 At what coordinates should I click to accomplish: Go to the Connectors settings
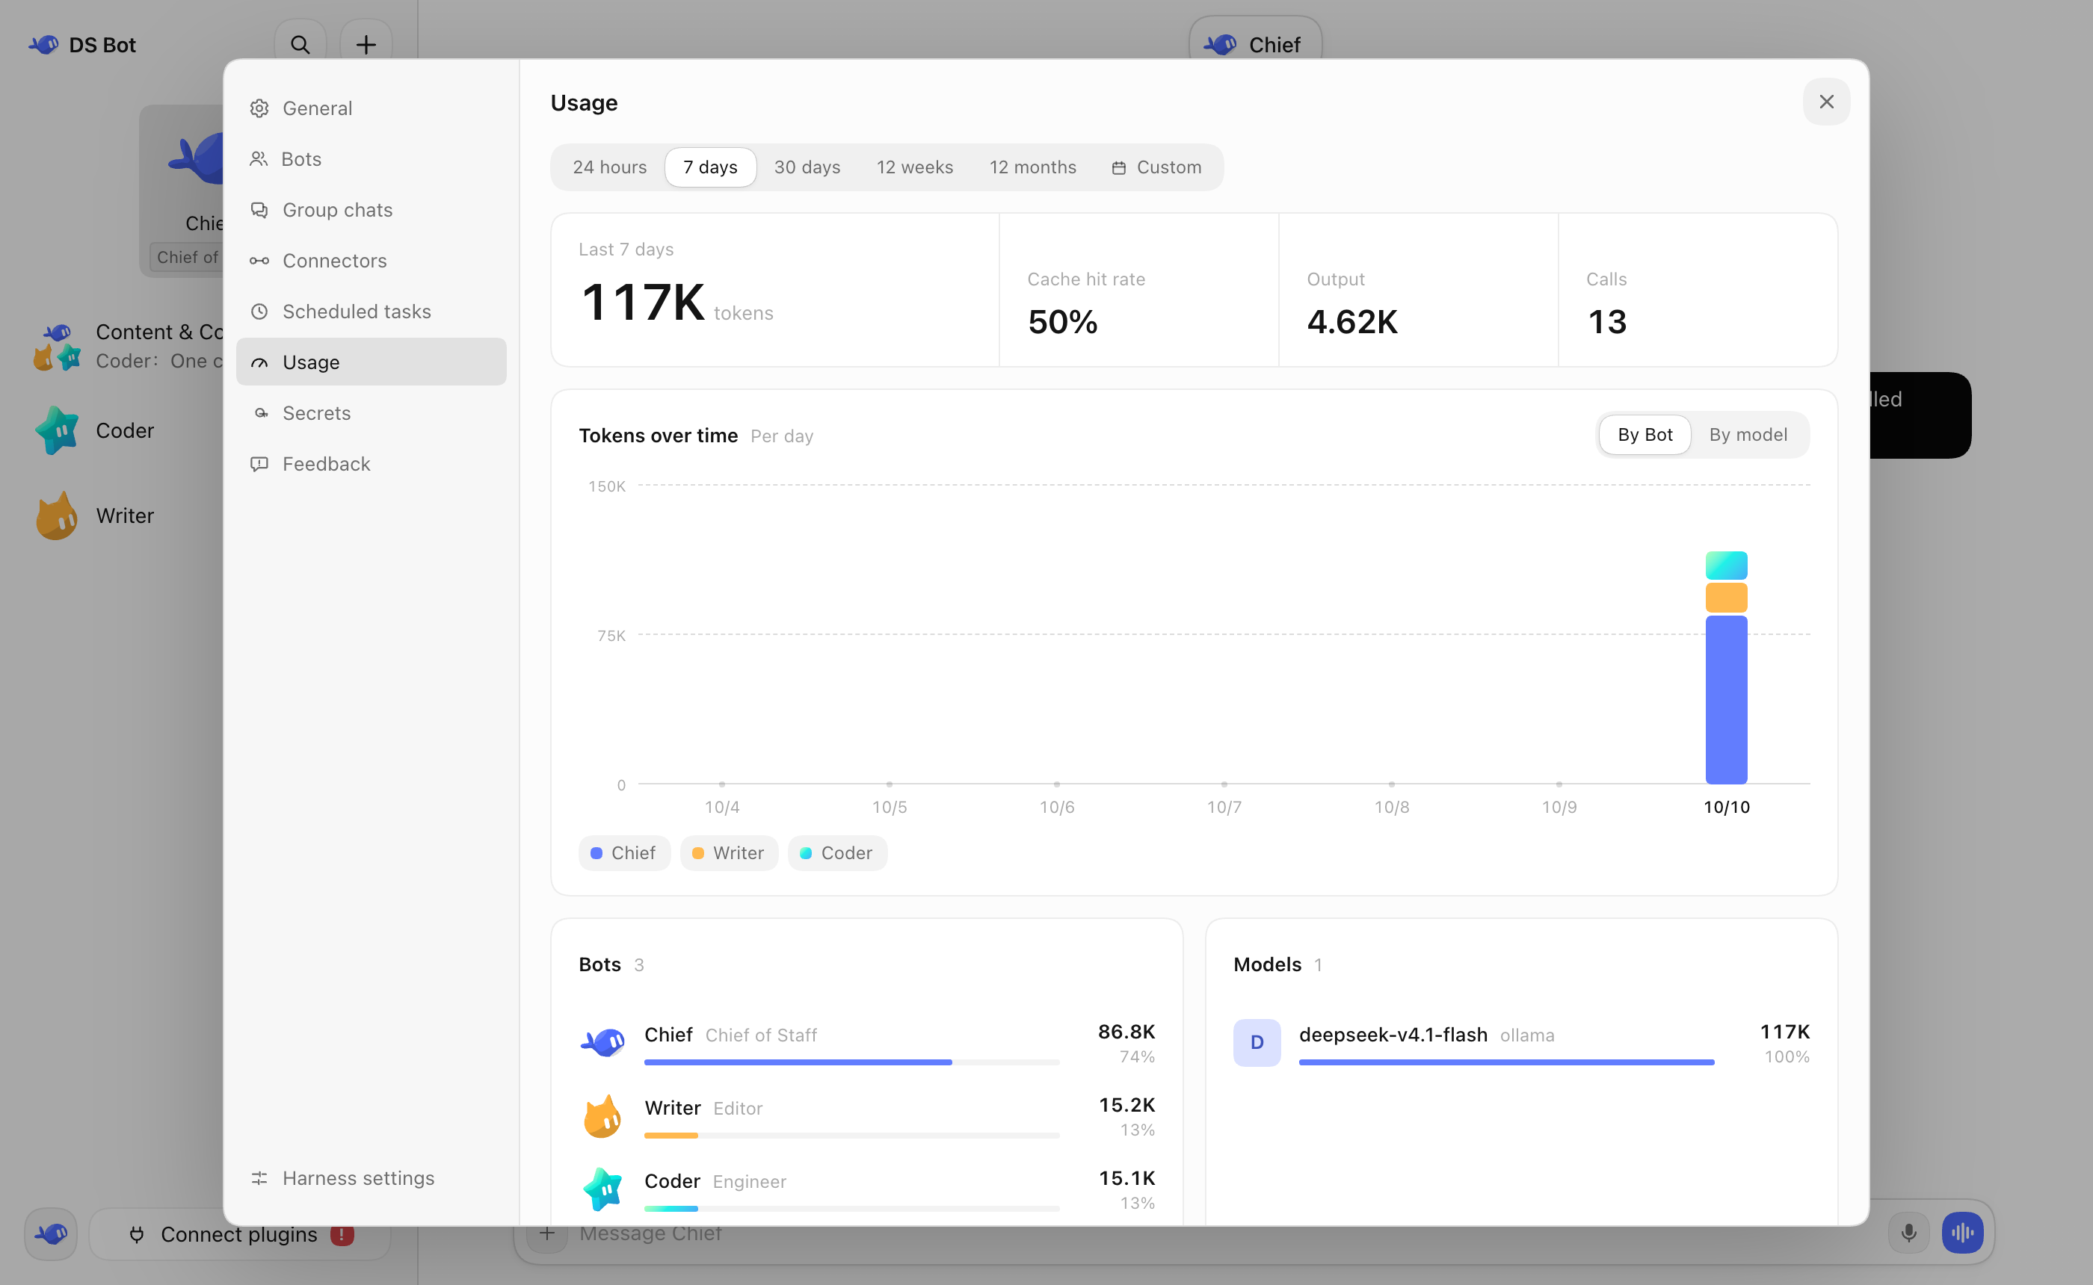tap(372, 261)
